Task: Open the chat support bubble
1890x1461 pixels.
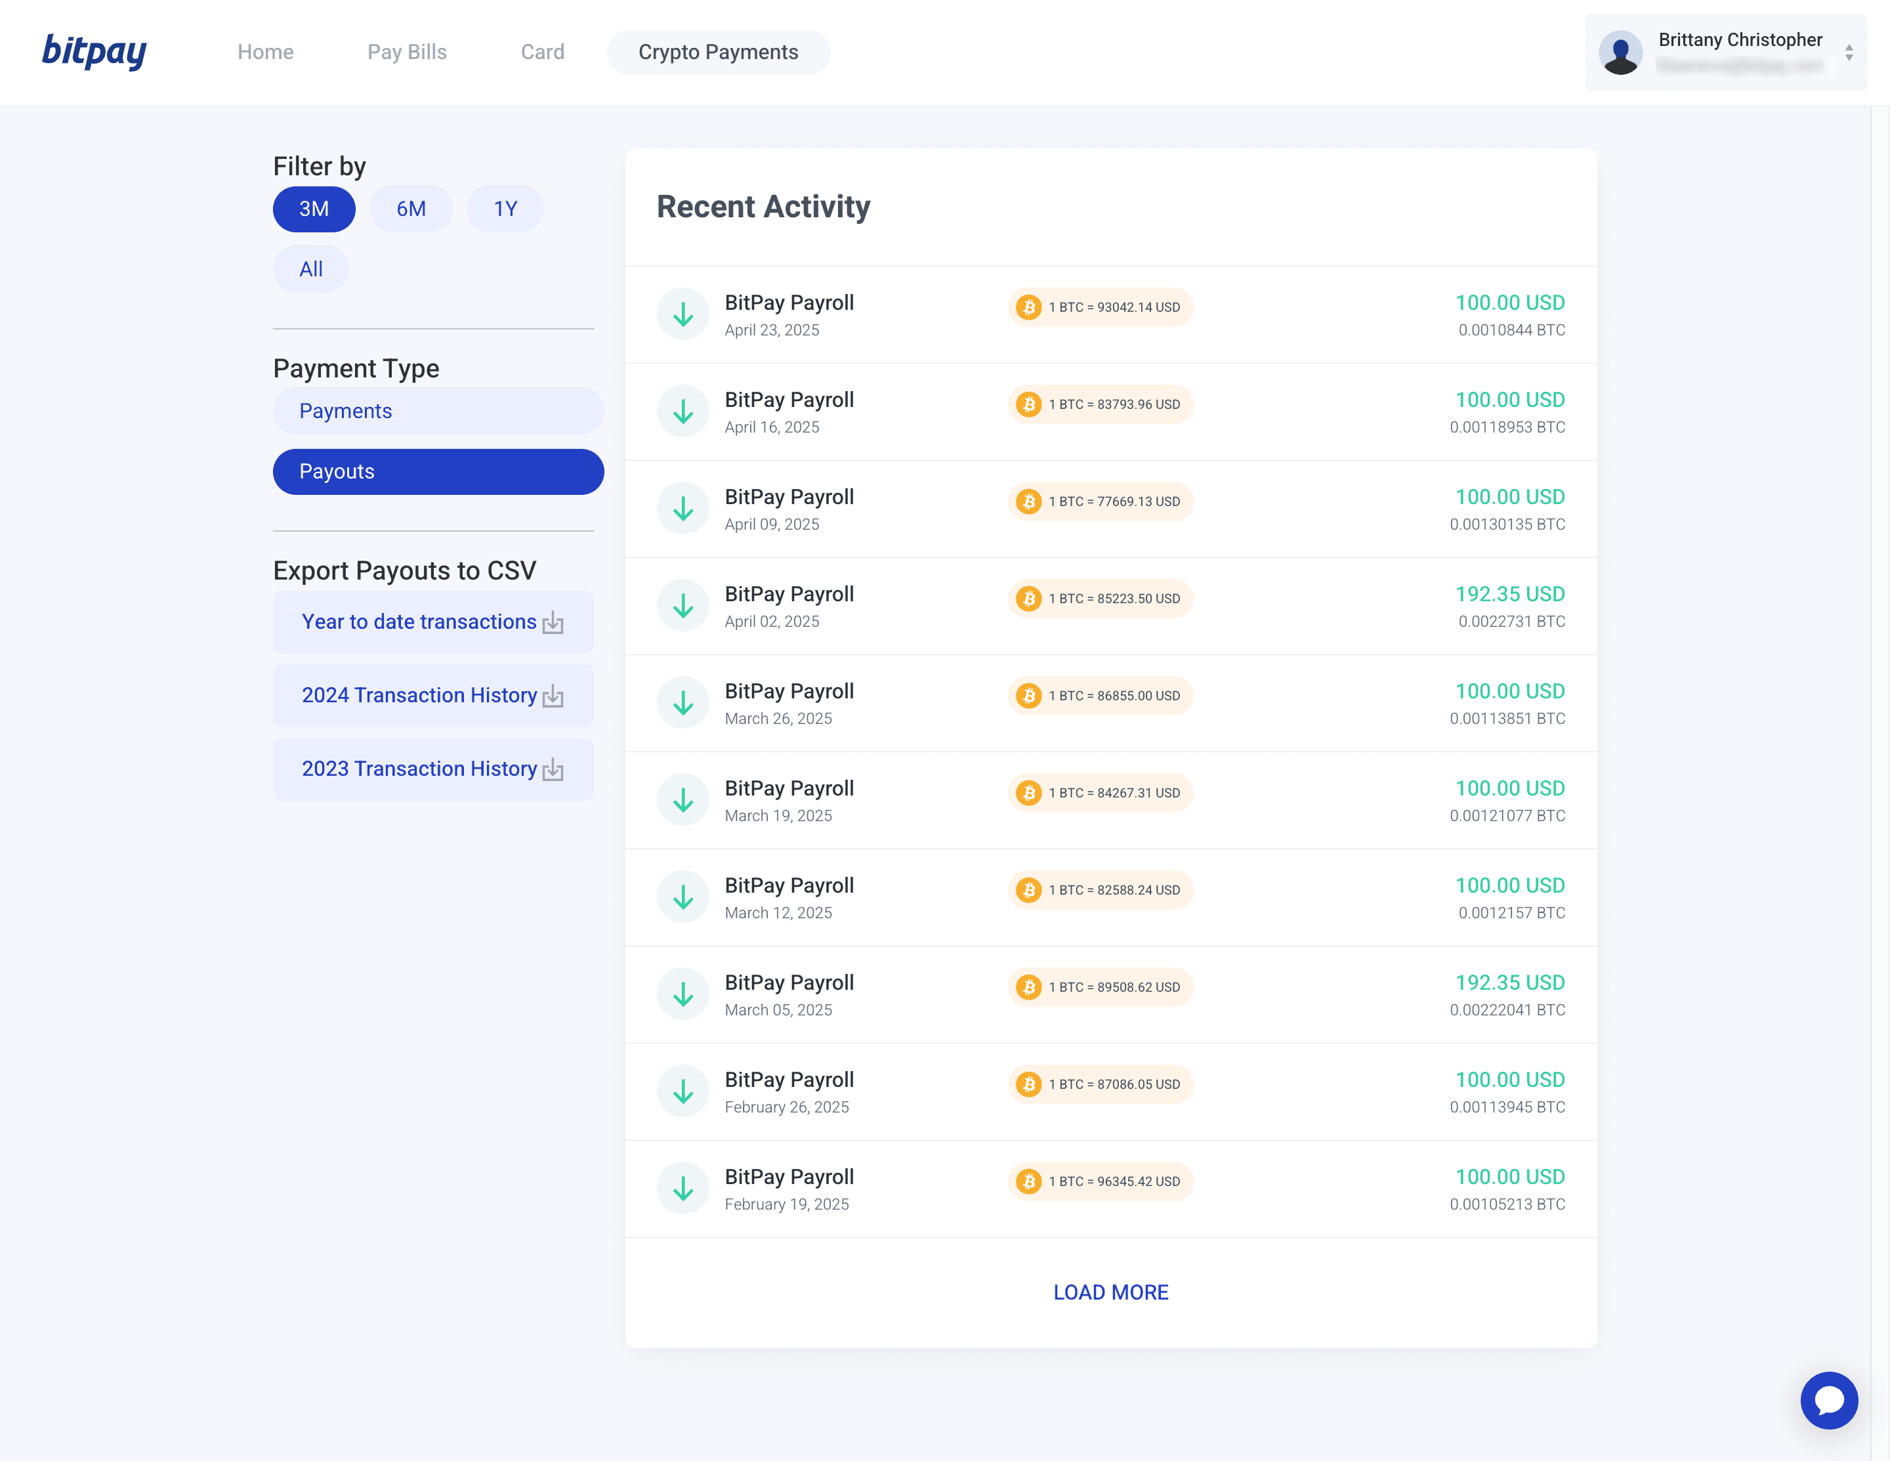Action: [x=1828, y=1399]
